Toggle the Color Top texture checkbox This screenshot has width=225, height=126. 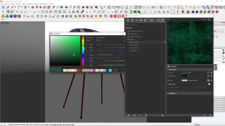(211, 73)
